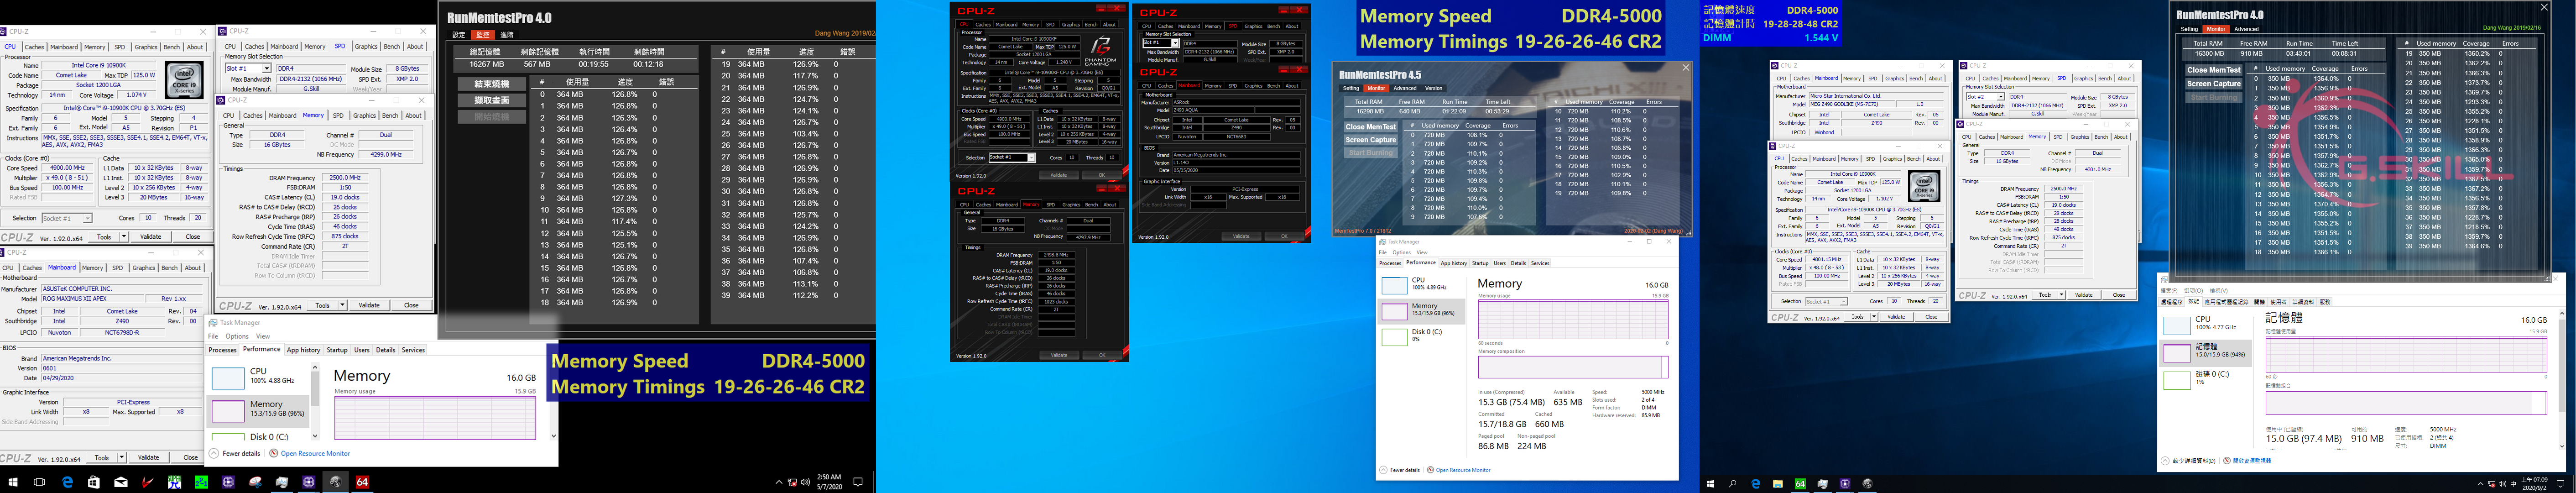2576x493 pixels.
Task: Open the Mail app taskbar icon
Action: 121,482
